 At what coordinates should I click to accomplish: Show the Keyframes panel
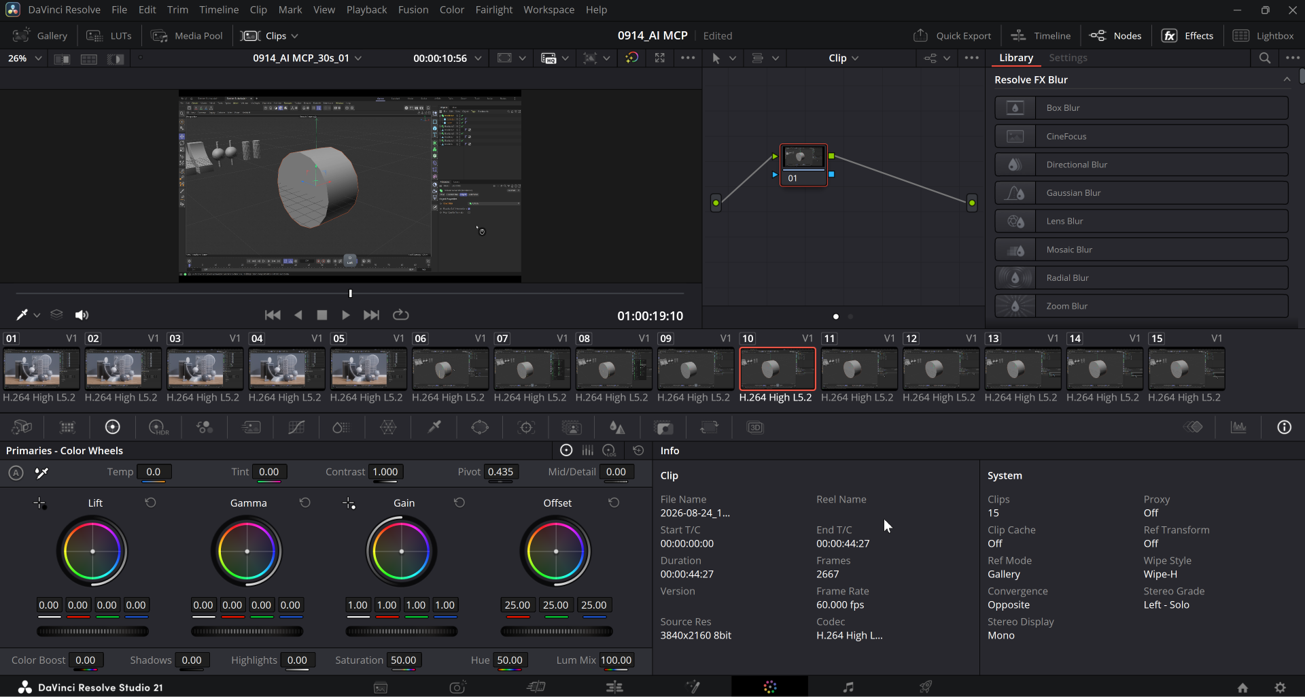(1194, 427)
